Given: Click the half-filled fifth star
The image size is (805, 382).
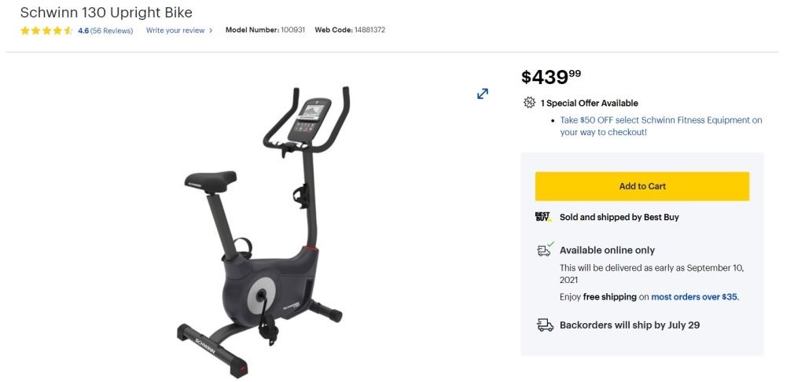Looking at the screenshot, I should (68, 31).
